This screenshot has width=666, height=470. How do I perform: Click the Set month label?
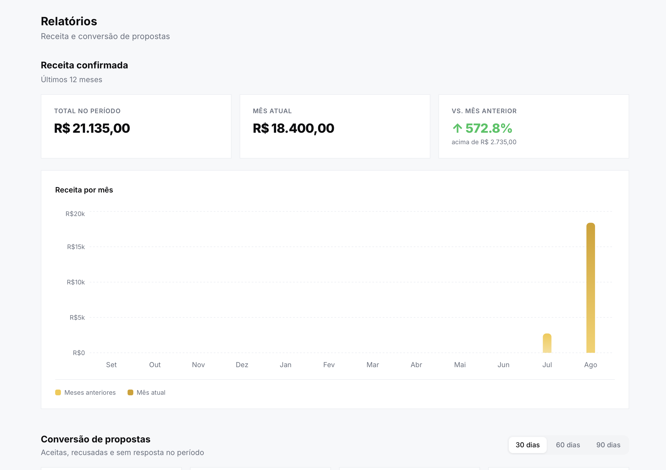click(111, 365)
